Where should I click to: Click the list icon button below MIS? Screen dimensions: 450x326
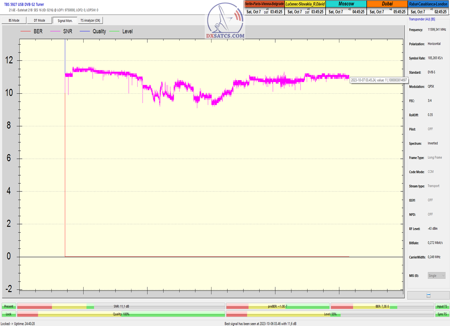click(x=428, y=295)
